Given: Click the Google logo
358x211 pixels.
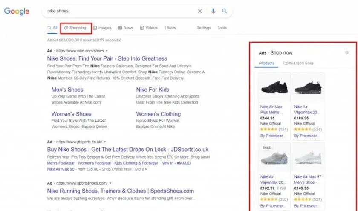Looking at the screenshot, I should pyautogui.click(x=17, y=11).
